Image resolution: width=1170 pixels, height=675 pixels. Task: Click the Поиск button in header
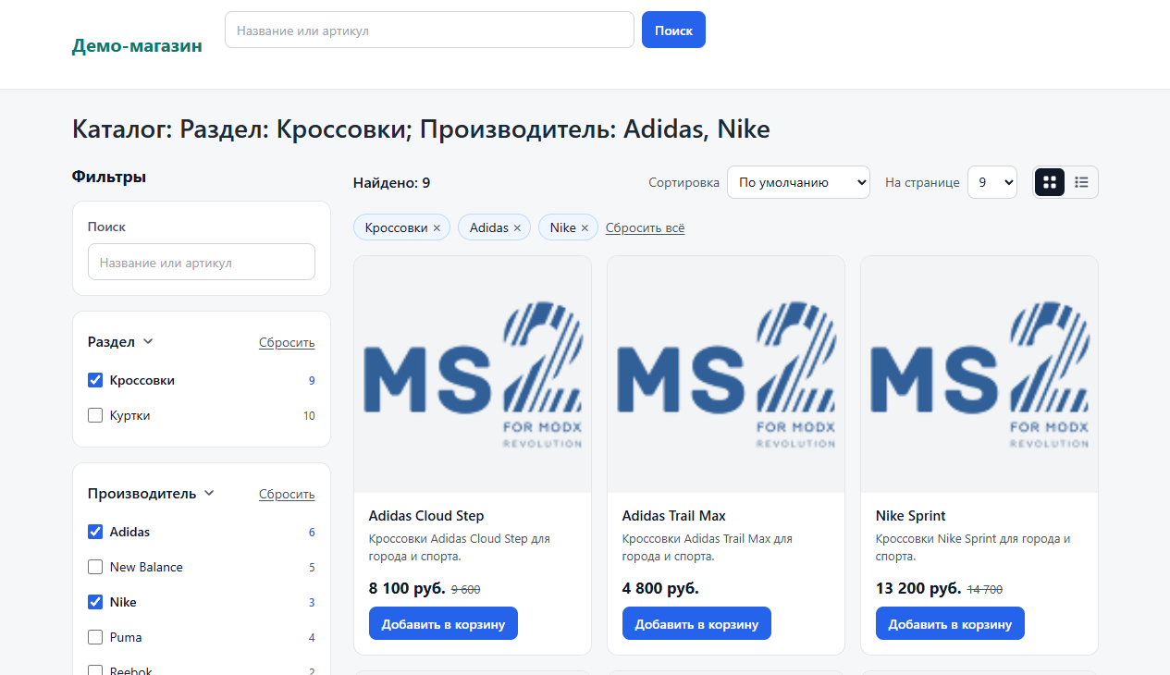tap(673, 30)
